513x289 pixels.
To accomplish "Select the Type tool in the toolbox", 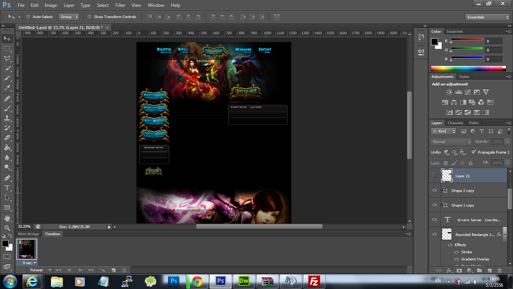I will point(7,187).
